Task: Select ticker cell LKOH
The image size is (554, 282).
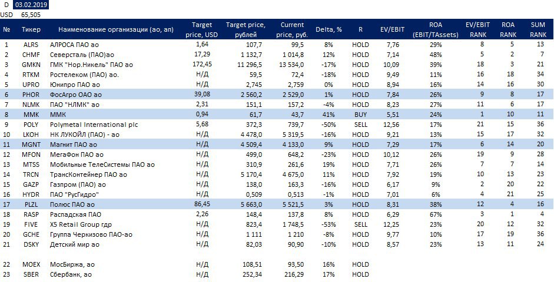Action: (31, 135)
